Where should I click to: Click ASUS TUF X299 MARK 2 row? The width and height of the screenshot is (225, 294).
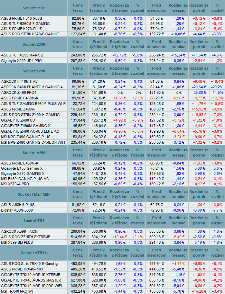pos(22,55)
